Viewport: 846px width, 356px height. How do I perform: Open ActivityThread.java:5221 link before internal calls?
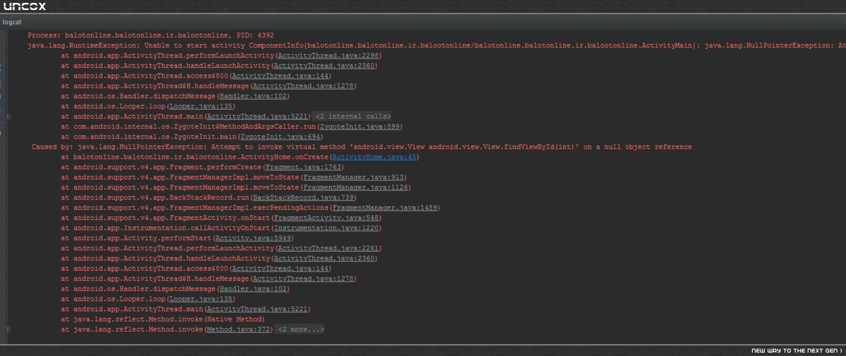point(257,116)
